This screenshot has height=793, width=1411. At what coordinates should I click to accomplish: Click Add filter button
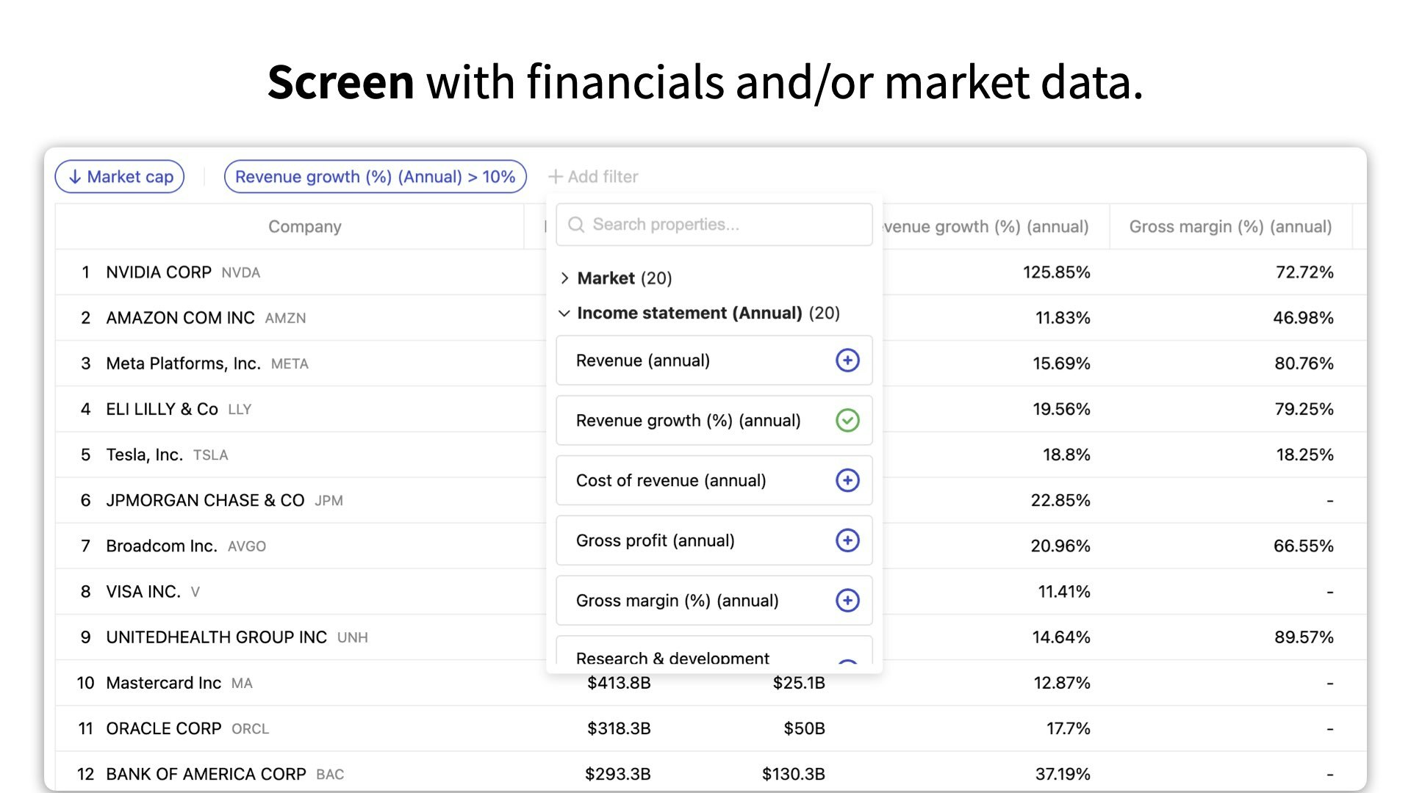point(594,177)
